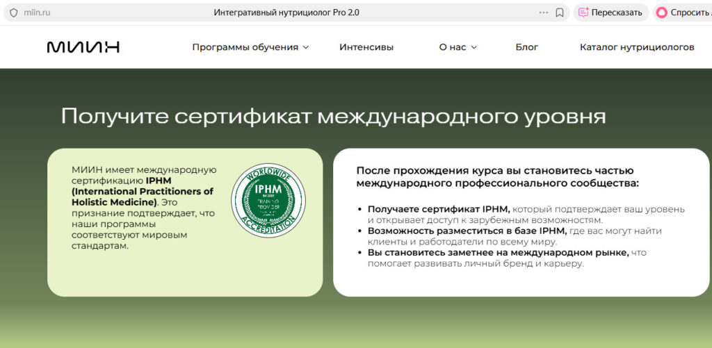
Task: Click text соответствуют мировым
Action: coord(129,235)
